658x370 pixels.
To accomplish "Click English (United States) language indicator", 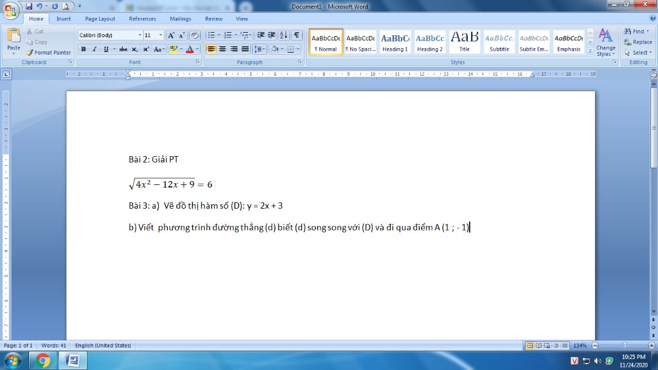I will point(103,345).
